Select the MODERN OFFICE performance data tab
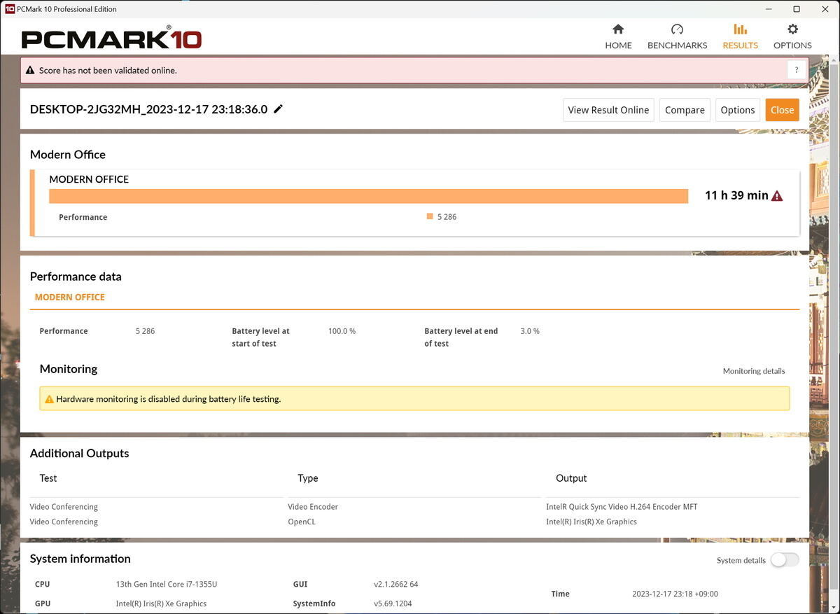 point(70,298)
